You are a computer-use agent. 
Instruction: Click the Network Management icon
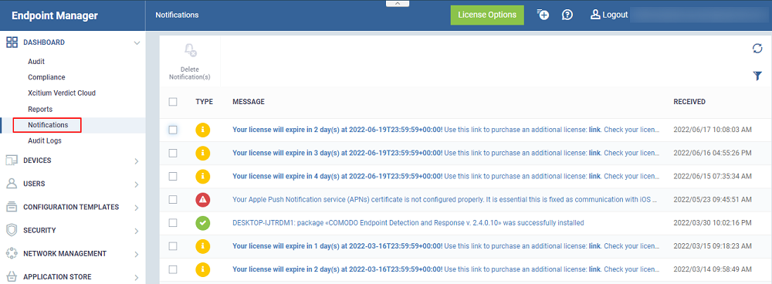click(12, 253)
